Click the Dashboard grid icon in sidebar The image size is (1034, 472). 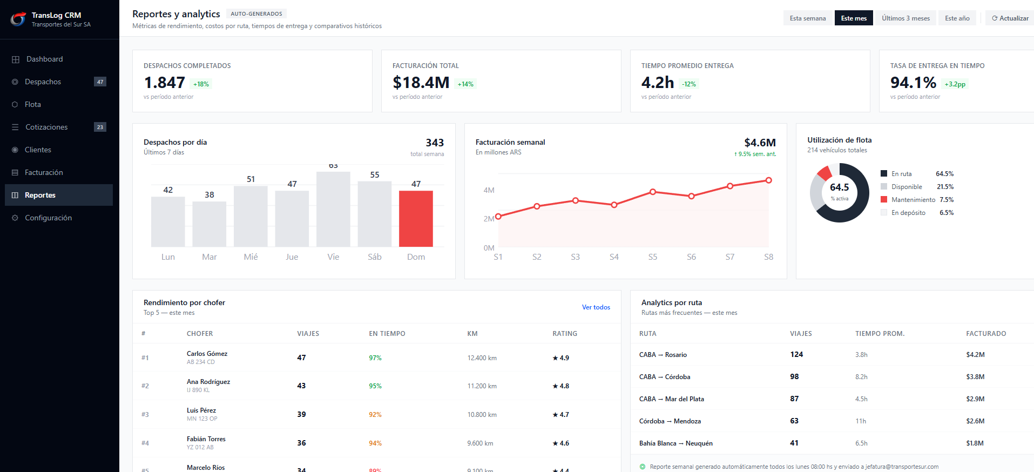point(16,59)
